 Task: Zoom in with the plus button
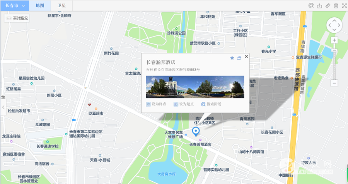[334, 40]
